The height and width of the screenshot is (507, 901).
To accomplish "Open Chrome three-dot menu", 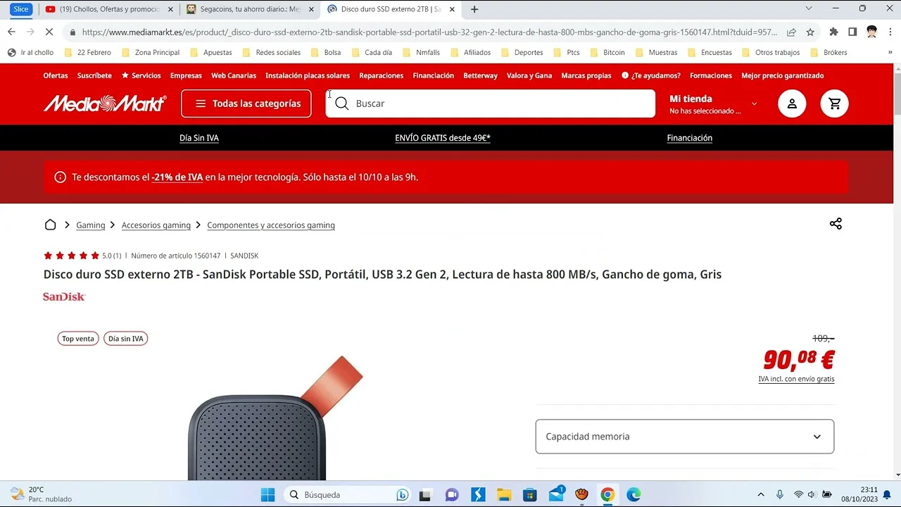I will [x=890, y=32].
